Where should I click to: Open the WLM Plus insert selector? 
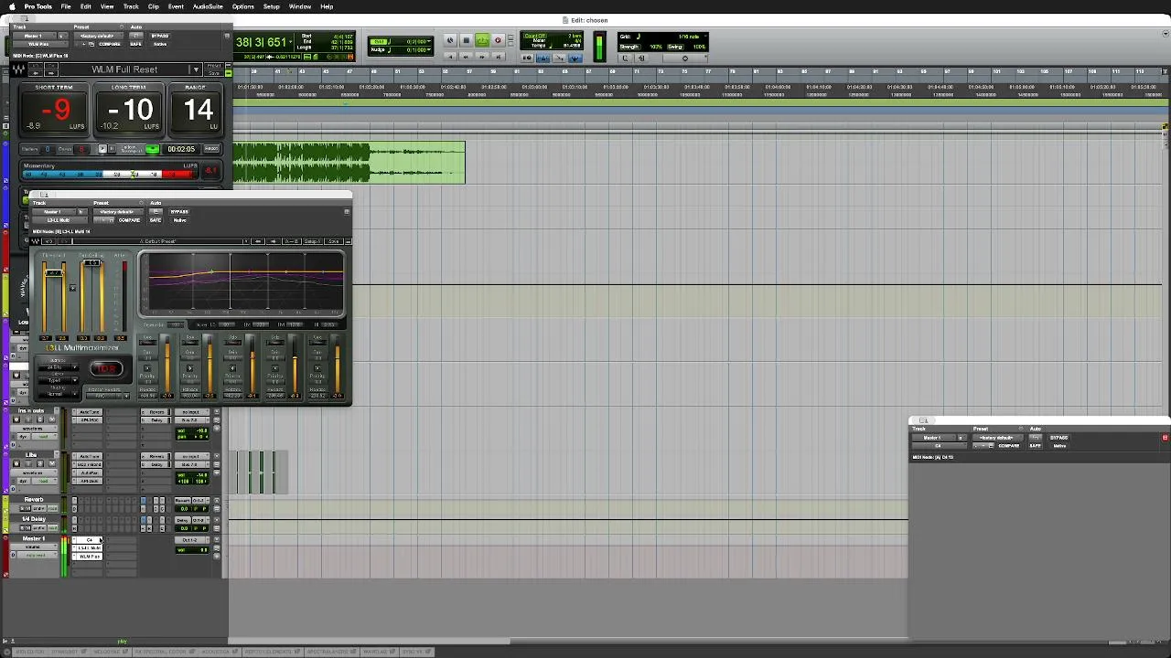pos(38,44)
